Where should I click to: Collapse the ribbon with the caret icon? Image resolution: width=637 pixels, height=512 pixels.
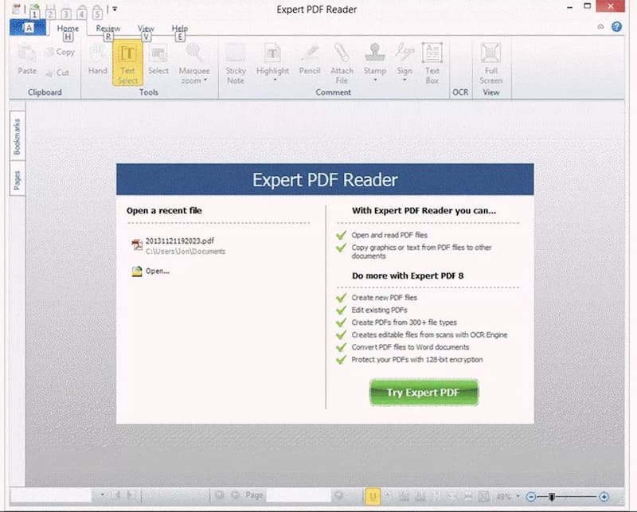601,26
